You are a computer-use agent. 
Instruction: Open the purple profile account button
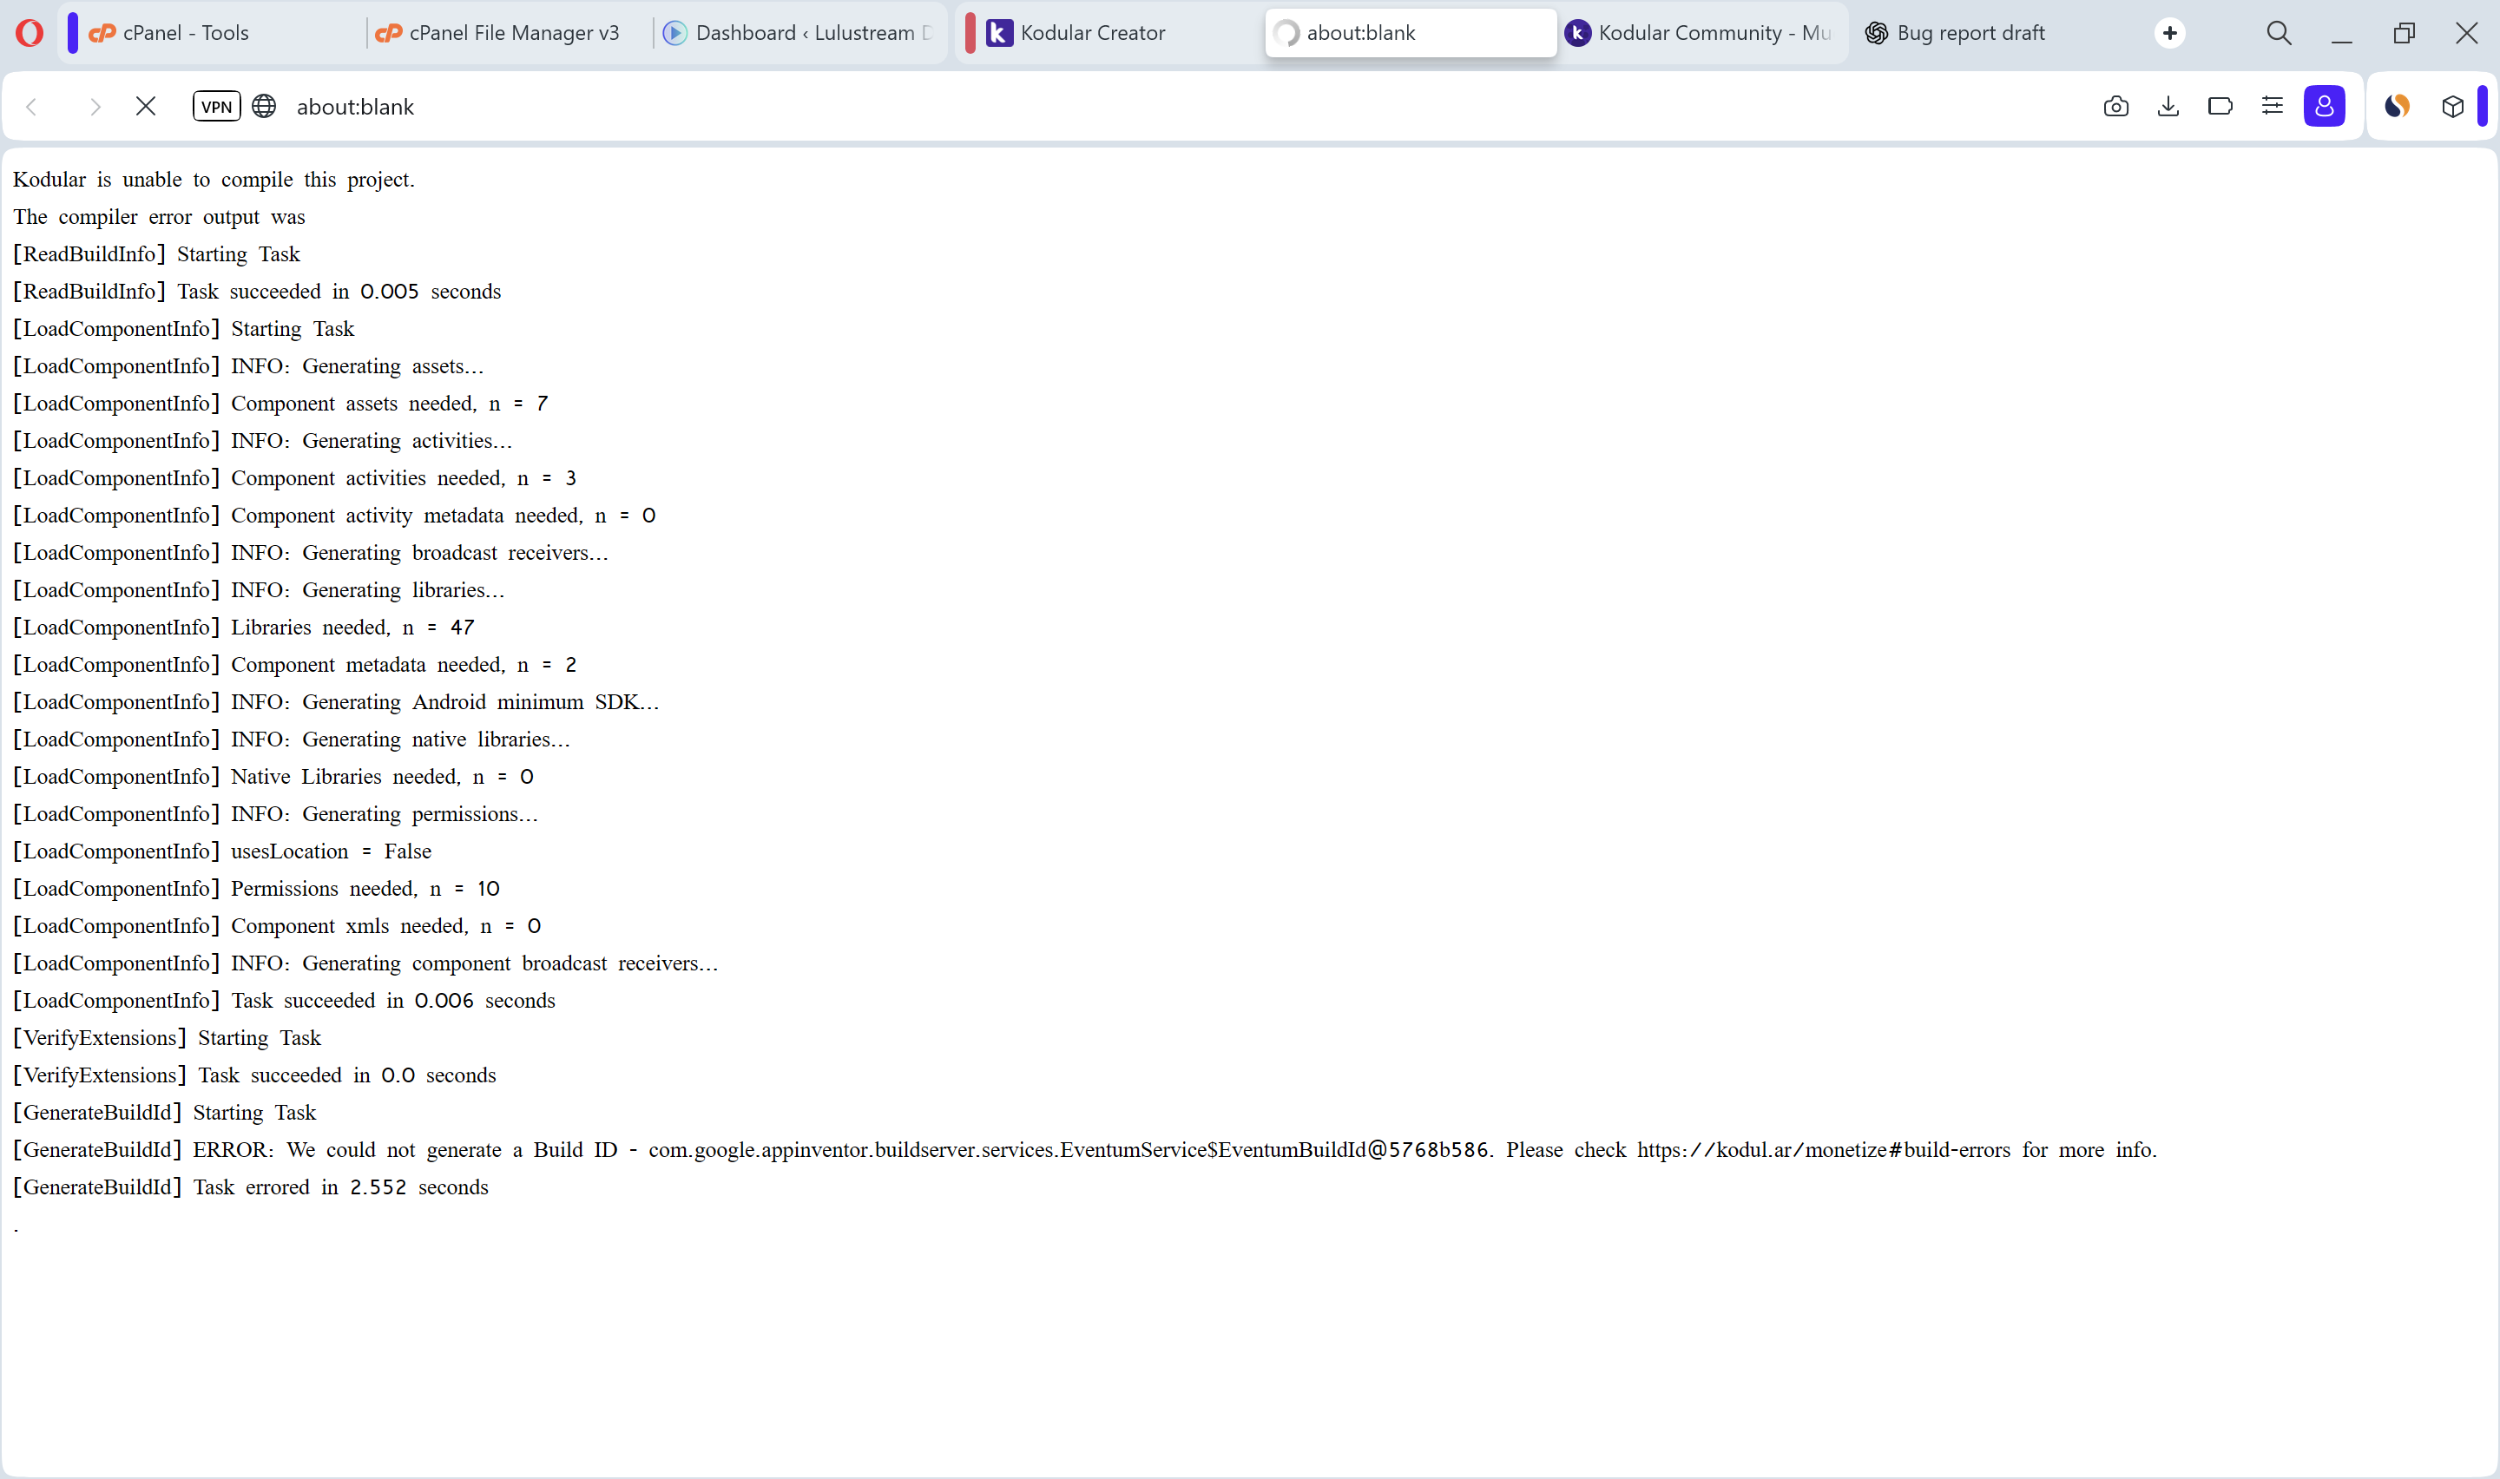click(2325, 107)
